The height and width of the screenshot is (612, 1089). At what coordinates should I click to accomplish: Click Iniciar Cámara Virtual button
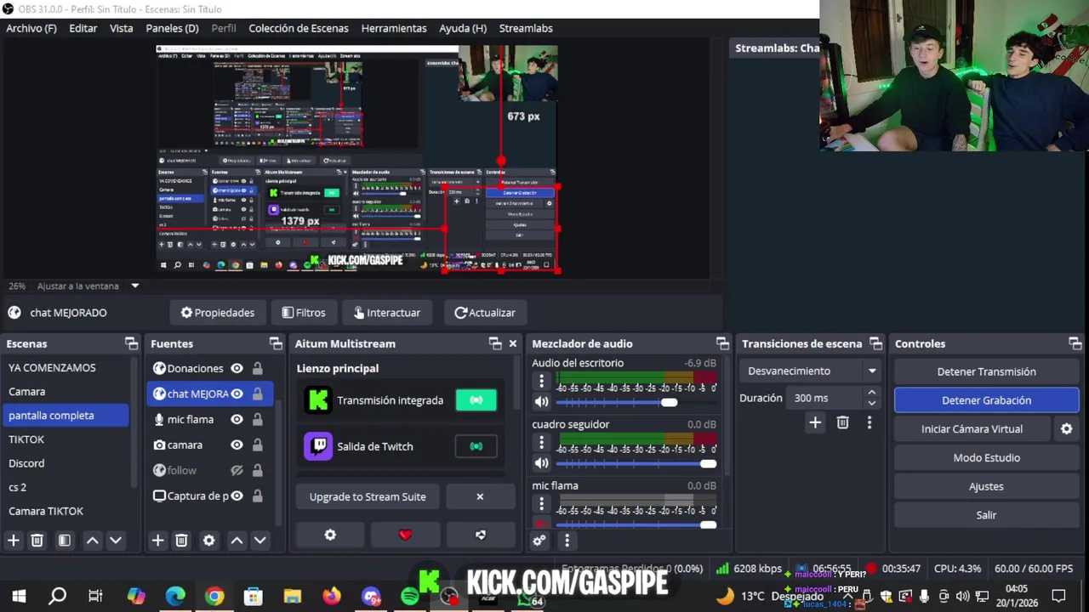coord(972,429)
